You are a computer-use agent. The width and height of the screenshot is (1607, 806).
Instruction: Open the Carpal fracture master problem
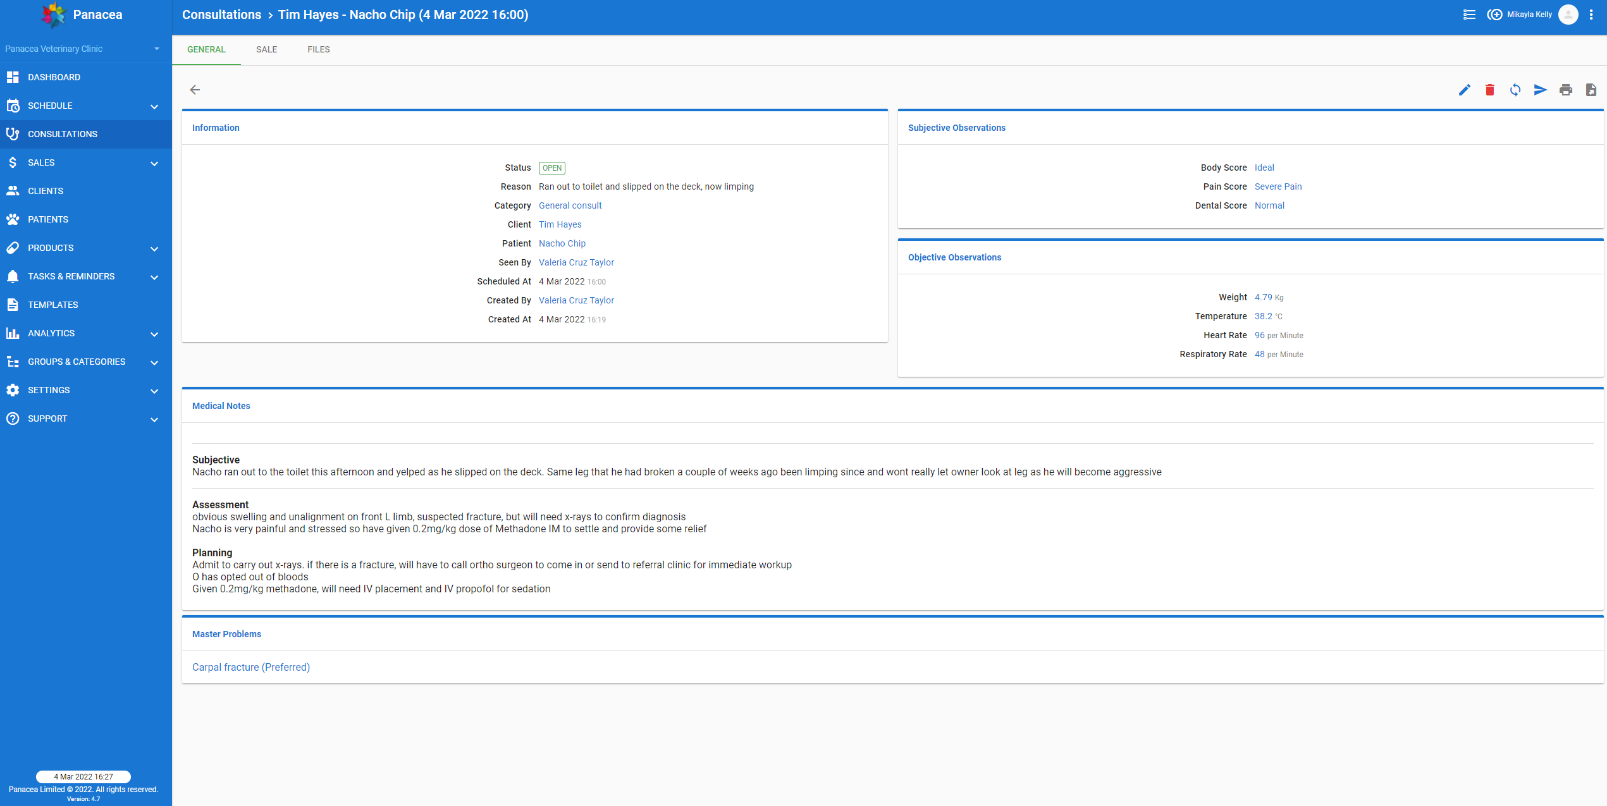[x=250, y=667]
